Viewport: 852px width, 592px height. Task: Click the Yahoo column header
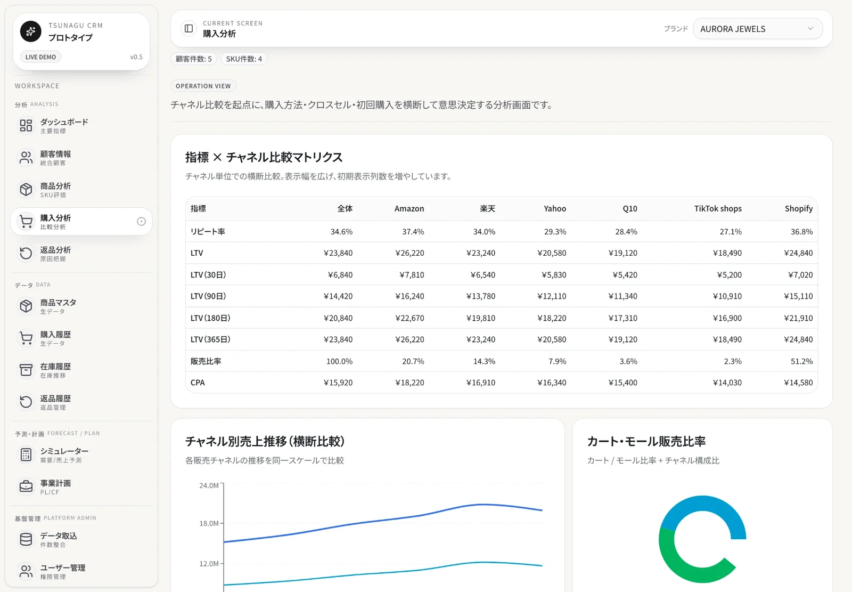coord(555,209)
